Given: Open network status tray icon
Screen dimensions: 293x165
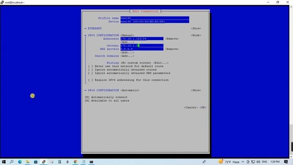Looking at the screenshot, I should 253,162.
